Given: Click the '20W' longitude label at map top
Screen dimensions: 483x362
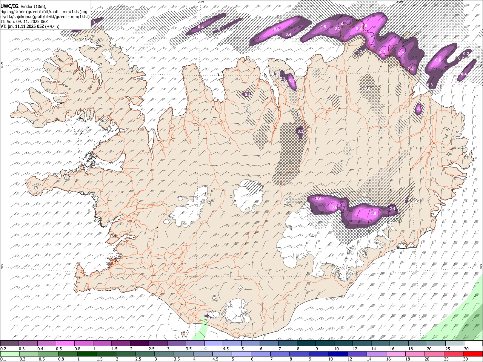Looking at the screenshot, I should coord(201,2).
